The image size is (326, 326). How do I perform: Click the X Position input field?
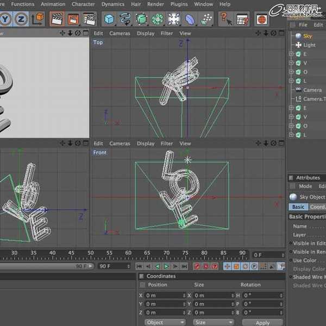click(165, 295)
